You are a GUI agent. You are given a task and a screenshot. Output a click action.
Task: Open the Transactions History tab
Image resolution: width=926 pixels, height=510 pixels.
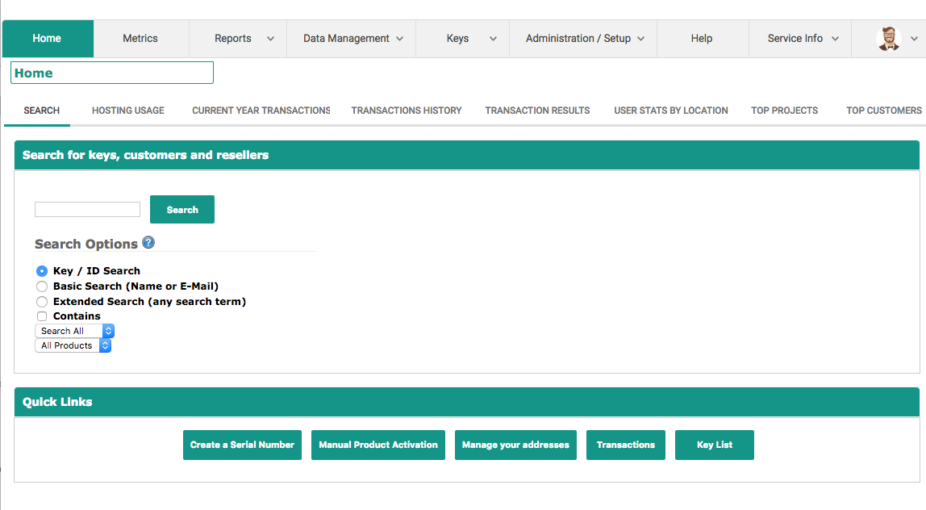407,111
